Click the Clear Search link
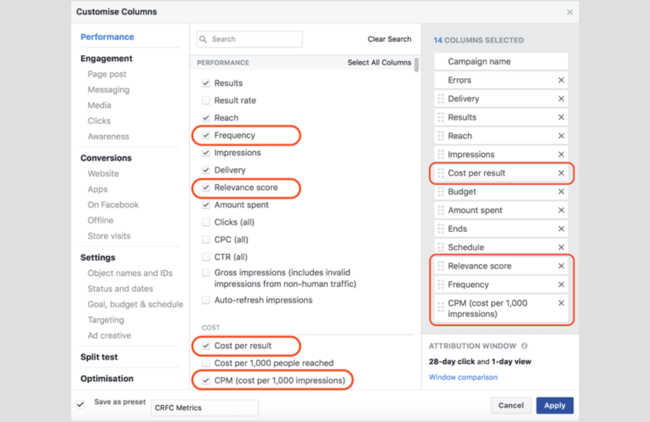 tap(389, 39)
